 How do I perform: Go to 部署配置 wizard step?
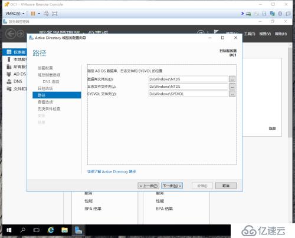(x=45, y=68)
